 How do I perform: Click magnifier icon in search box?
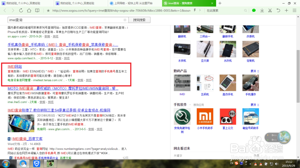pos(245,10)
